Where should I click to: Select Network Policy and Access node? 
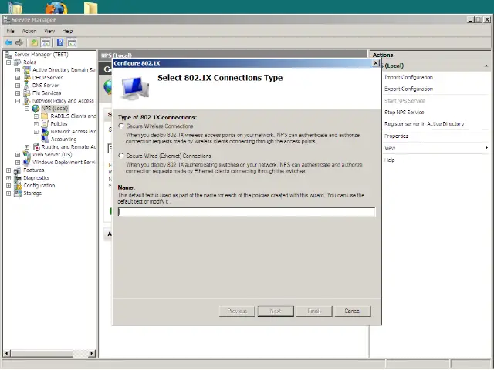click(63, 101)
